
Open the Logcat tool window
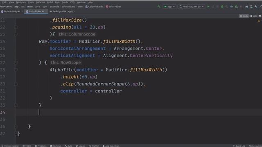[80, 146]
